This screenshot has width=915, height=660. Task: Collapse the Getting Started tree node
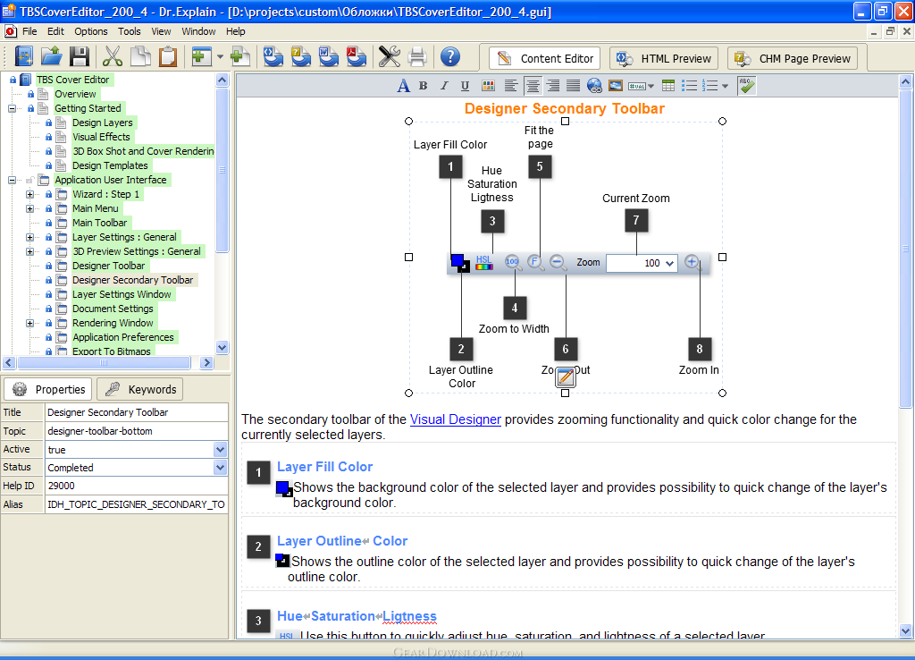tap(12, 108)
